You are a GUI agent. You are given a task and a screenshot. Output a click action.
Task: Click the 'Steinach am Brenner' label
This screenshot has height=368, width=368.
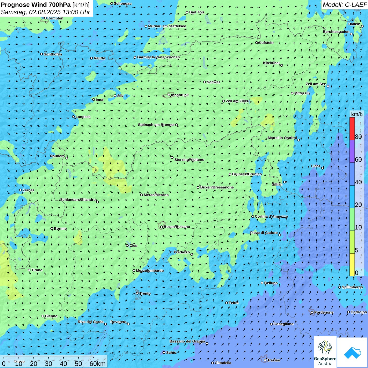click(156, 125)
